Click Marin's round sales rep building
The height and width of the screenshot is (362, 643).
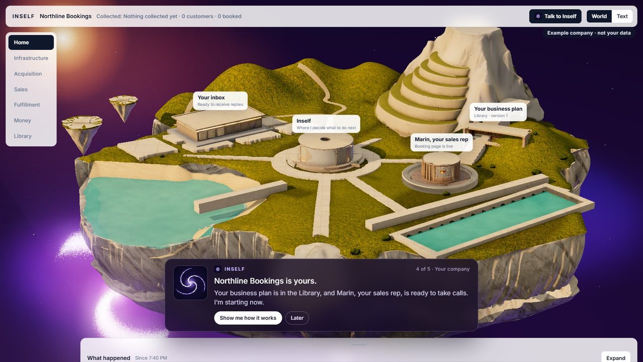click(441, 168)
